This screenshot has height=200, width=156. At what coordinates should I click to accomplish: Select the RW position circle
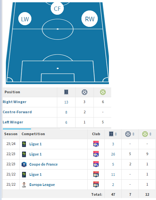(90, 19)
